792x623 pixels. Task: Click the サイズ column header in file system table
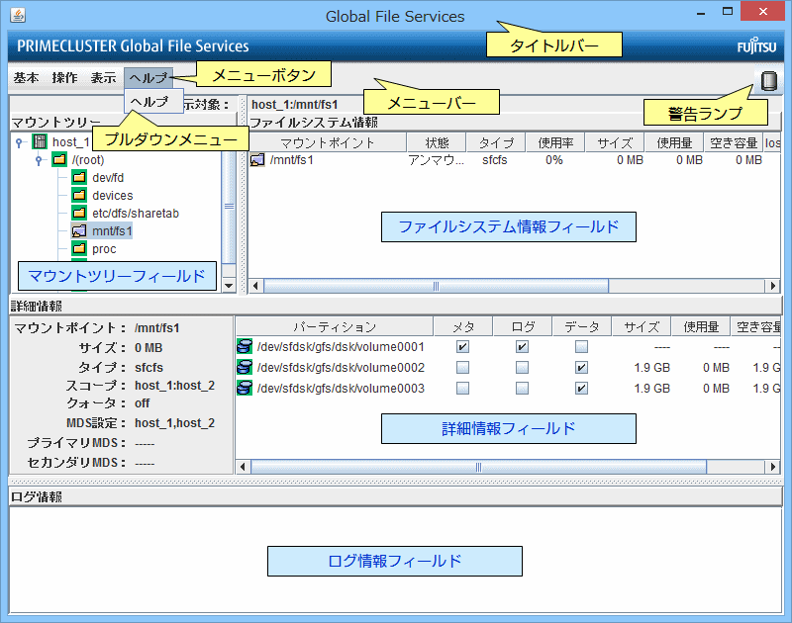[x=615, y=142]
